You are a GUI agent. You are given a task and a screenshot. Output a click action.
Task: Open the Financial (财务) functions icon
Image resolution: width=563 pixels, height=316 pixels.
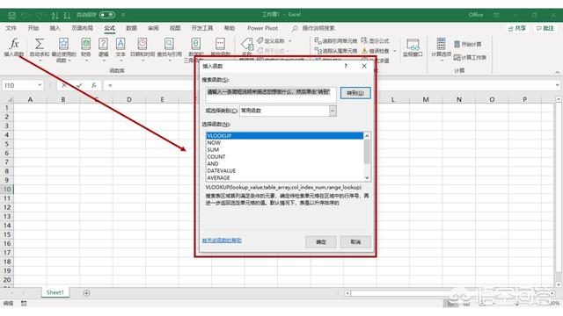86,44
